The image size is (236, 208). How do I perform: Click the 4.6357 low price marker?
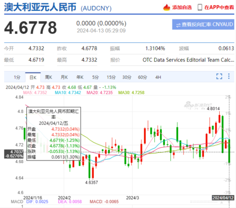[91, 183]
